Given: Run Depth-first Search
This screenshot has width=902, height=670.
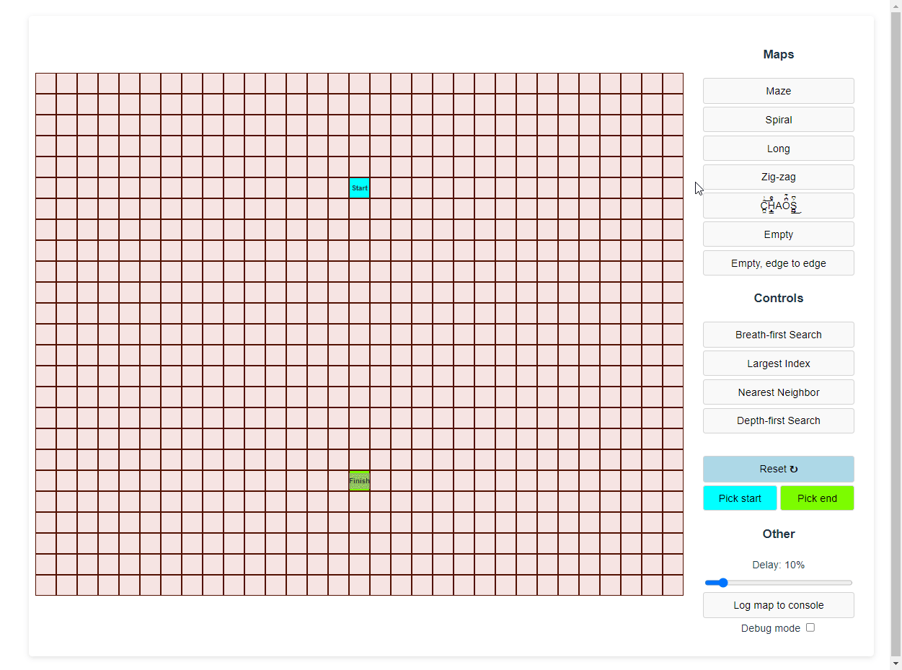Looking at the screenshot, I should 778,420.
